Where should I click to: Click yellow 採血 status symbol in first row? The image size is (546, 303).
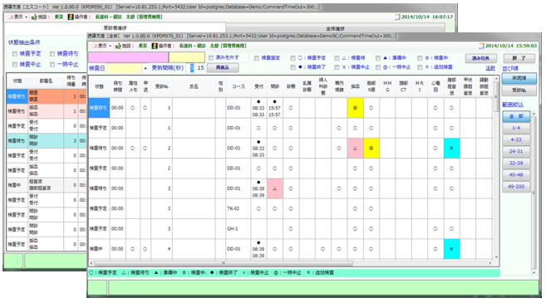pos(355,108)
